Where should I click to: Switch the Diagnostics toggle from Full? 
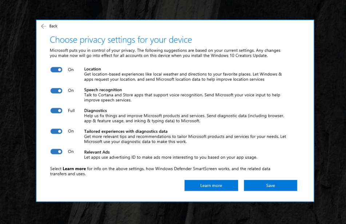coord(56,111)
